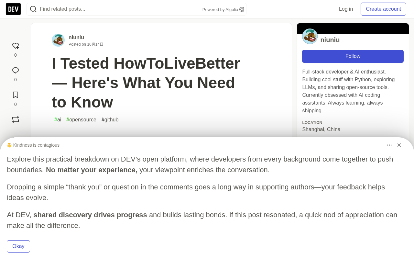
Task: Open author name niuniu above the title
Action: (76, 38)
